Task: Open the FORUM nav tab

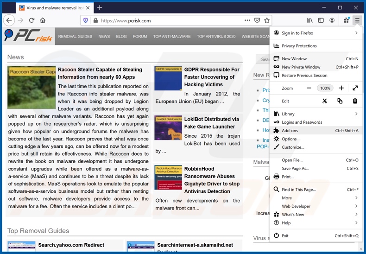Action: (x=140, y=37)
